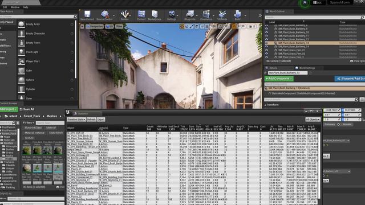
Task: Launch VR Mode from toolbar
Action: [222, 14]
